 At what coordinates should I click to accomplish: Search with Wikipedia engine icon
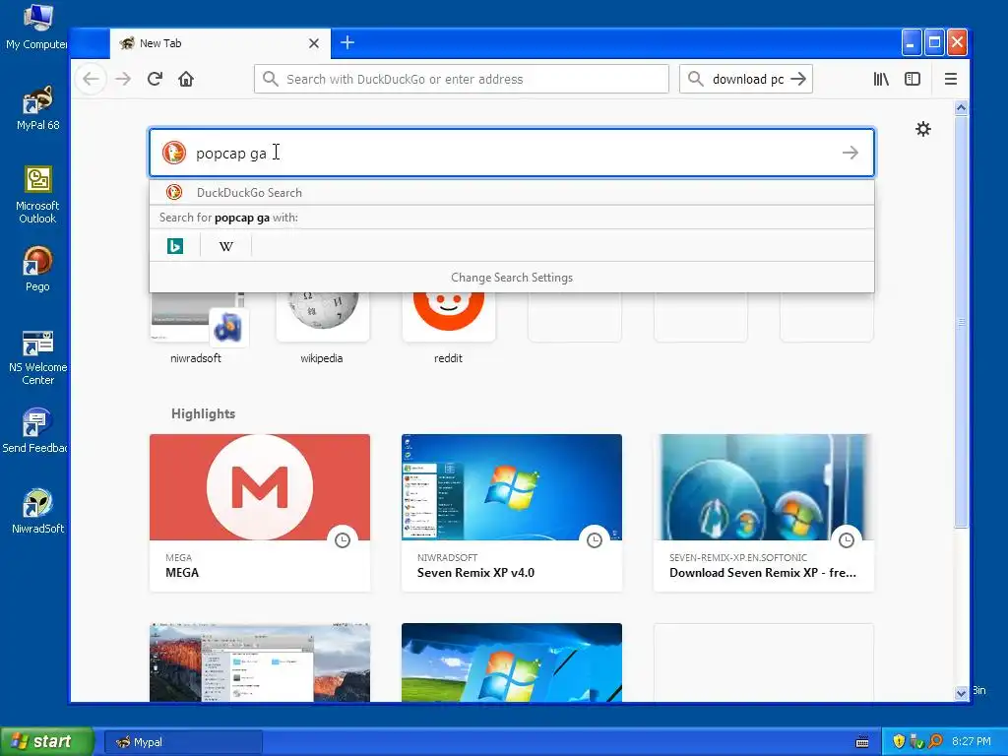pyautogui.click(x=225, y=245)
